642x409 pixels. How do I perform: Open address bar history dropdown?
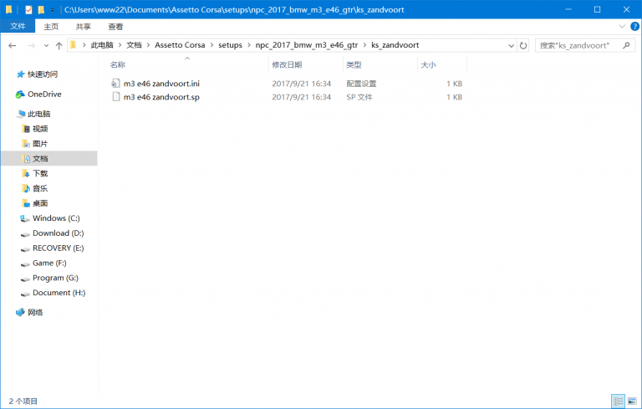point(511,45)
